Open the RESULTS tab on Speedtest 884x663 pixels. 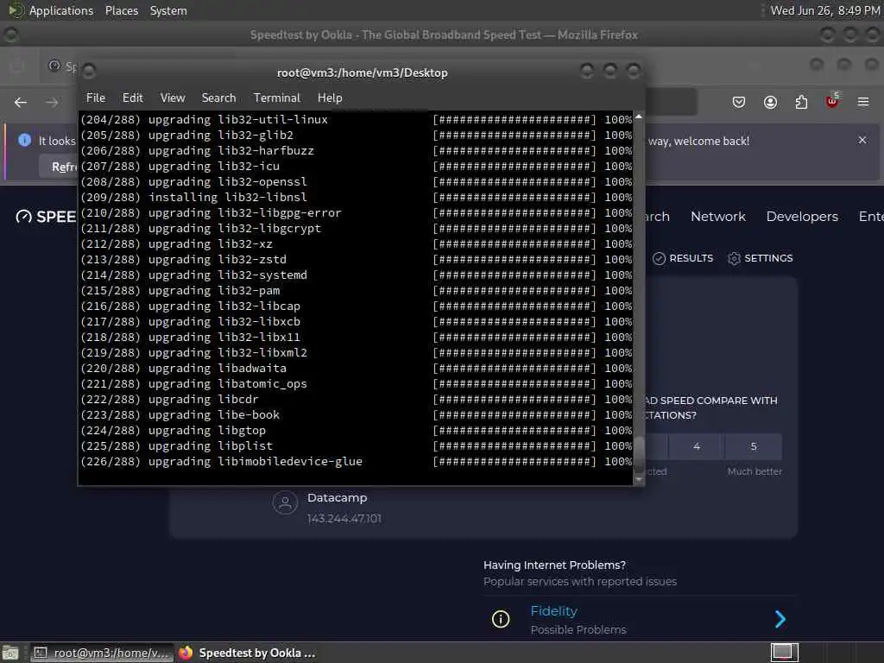[683, 258]
